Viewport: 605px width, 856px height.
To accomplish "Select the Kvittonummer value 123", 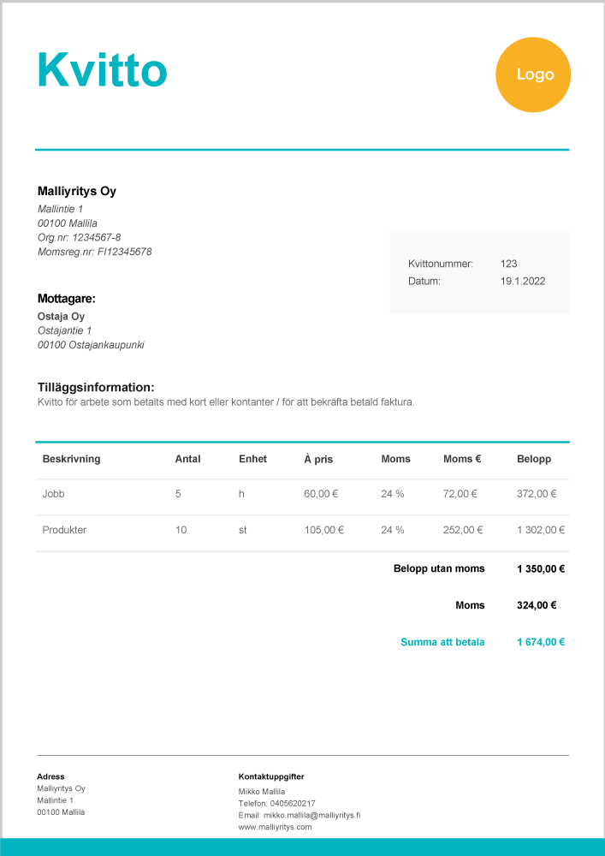I will (x=508, y=264).
